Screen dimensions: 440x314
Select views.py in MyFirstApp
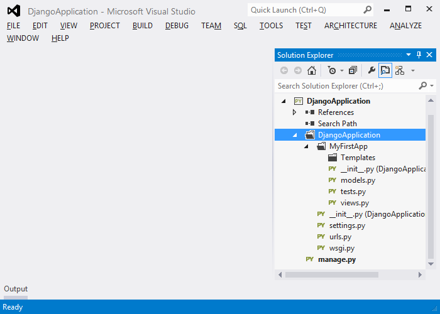click(355, 203)
